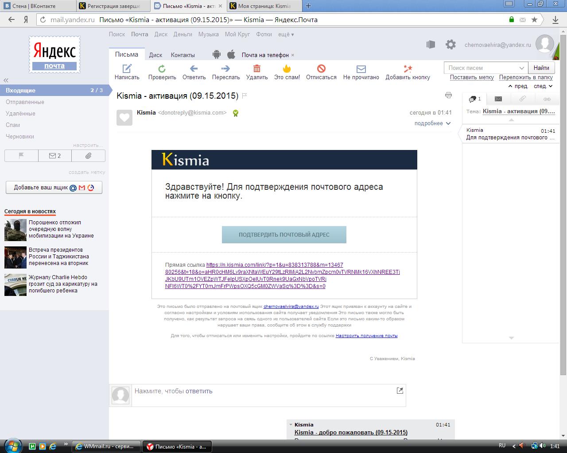The width and height of the screenshot is (567, 453).
Task: Click the Поставить метку link
Action: point(472,77)
